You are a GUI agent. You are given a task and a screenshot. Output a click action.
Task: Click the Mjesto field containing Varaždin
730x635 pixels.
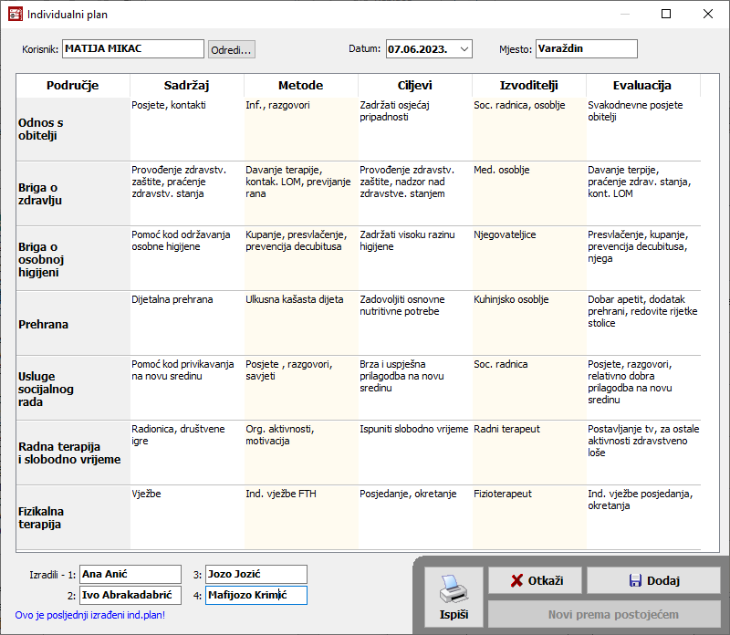pyautogui.click(x=586, y=49)
